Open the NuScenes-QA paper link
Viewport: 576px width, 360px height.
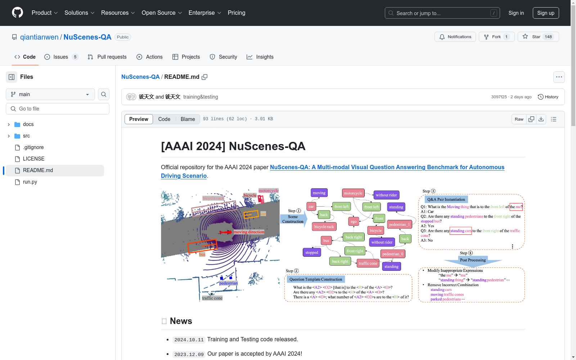tap(387, 167)
